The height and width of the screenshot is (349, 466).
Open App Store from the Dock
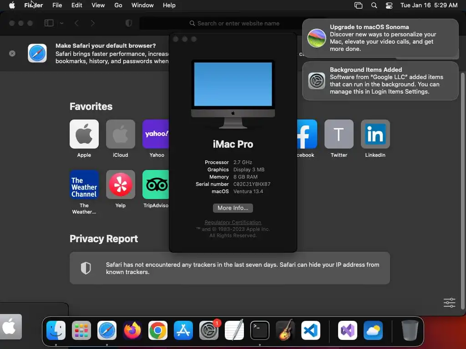click(x=183, y=330)
